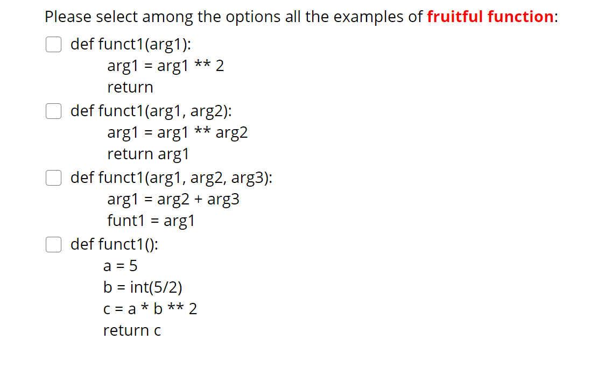Click the bare 'return' line in first option

click(130, 87)
